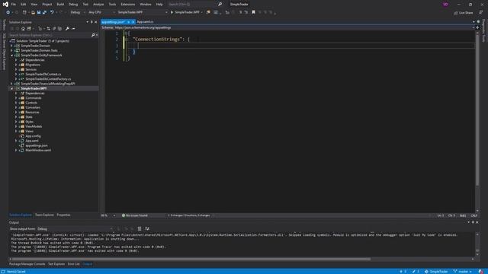The width and height of the screenshot is (488, 274).
Task: Click the Navigate Backward toolbar icon
Action: (x=8, y=12)
